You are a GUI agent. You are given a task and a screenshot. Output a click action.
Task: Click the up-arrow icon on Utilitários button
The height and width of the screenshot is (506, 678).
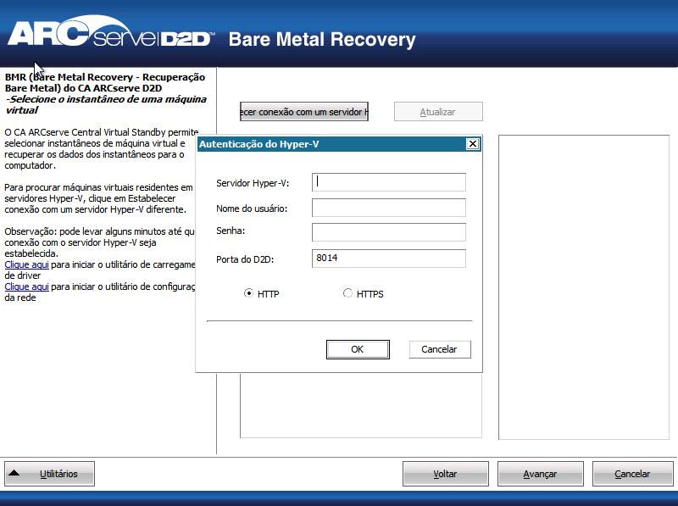coord(14,474)
